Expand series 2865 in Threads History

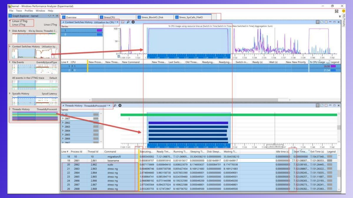click(63, 135)
